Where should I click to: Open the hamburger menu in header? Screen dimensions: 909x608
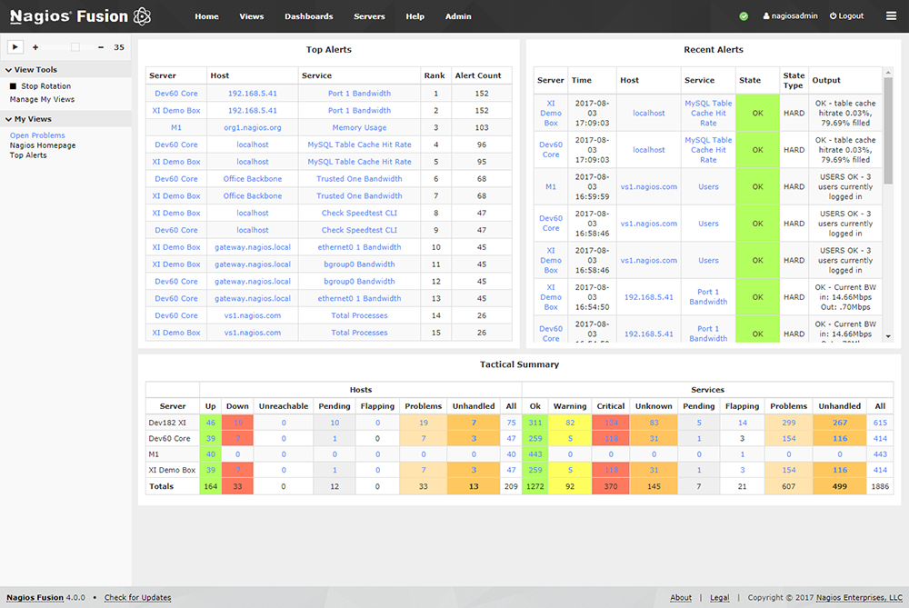(891, 16)
